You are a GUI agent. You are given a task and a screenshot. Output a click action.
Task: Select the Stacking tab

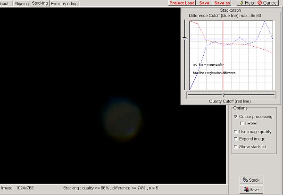pos(40,3)
